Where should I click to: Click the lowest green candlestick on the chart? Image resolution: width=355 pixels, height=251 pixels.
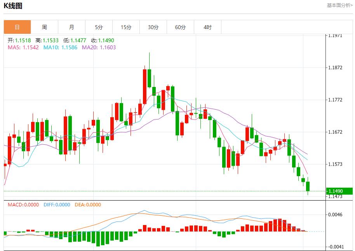point(307,186)
